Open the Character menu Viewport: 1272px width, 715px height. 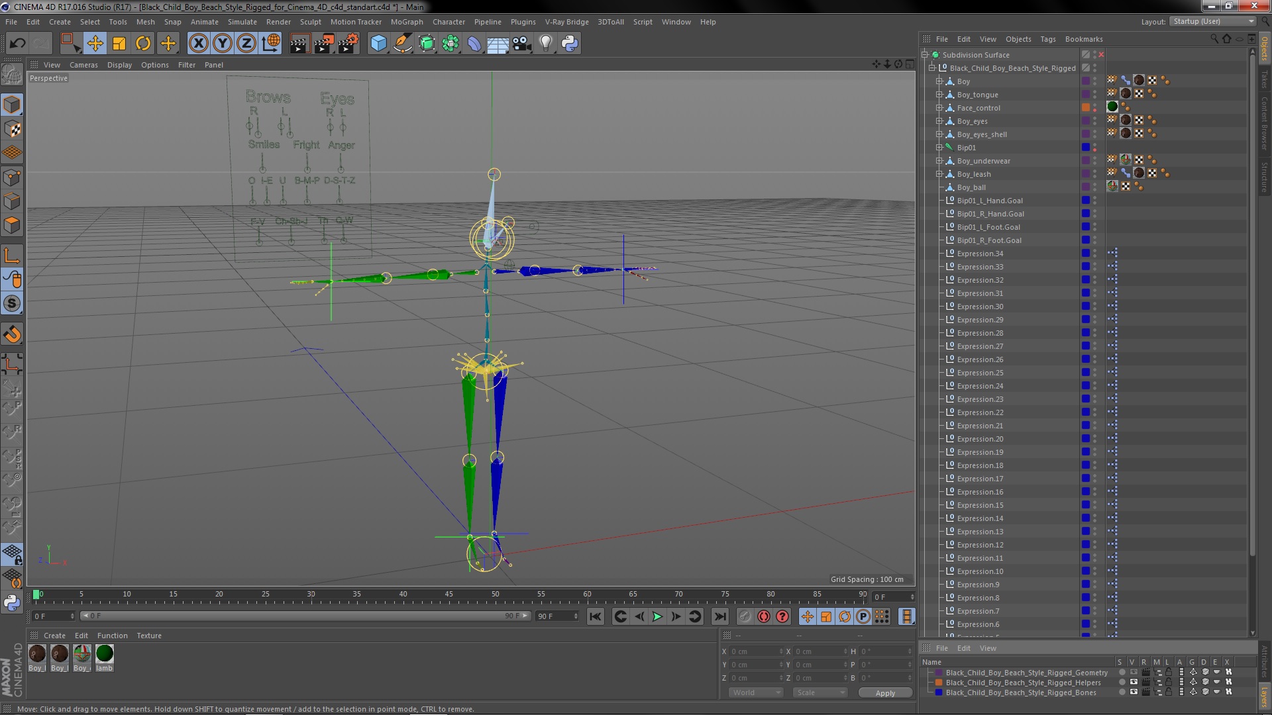pos(449,22)
